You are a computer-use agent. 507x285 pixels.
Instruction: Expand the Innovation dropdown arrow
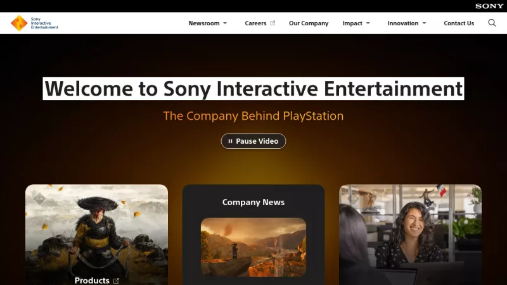424,23
